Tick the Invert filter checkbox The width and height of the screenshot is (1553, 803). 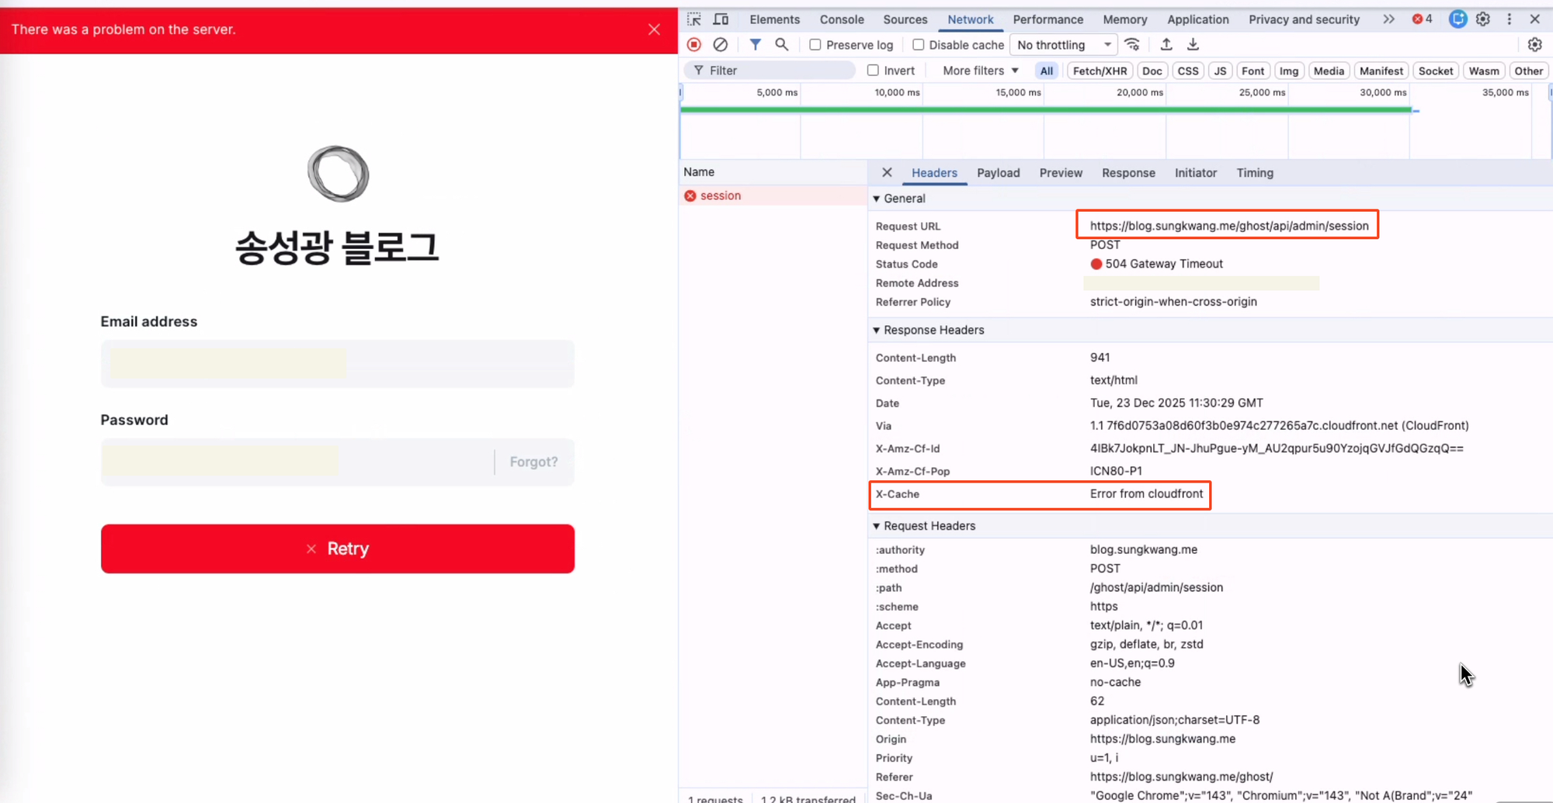874,71
